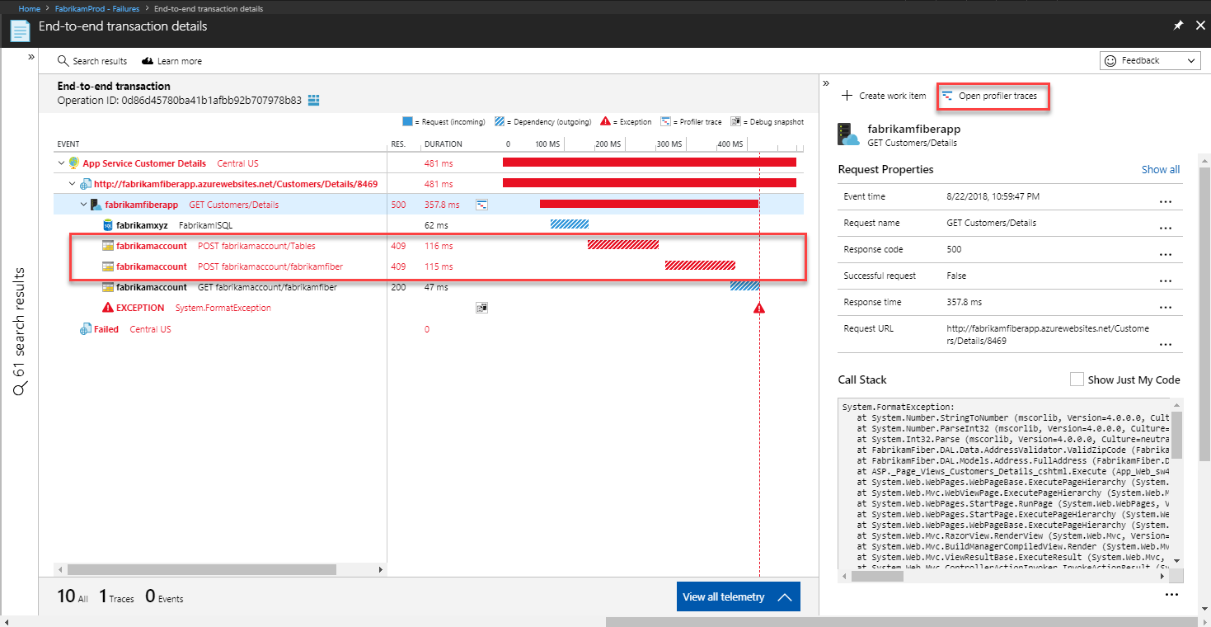Open the Feedback dropdown
Screen dimensions: 1211x627
point(1150,60)
